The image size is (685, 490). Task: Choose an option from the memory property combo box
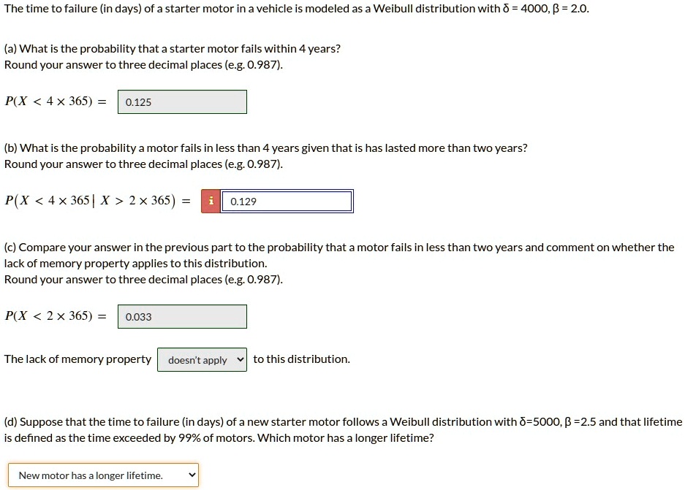click(x=202, y=359)
